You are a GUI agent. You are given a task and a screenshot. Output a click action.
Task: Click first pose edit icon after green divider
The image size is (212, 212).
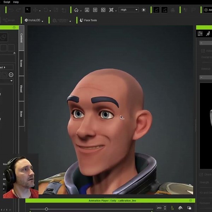click(x=156, y=10)
